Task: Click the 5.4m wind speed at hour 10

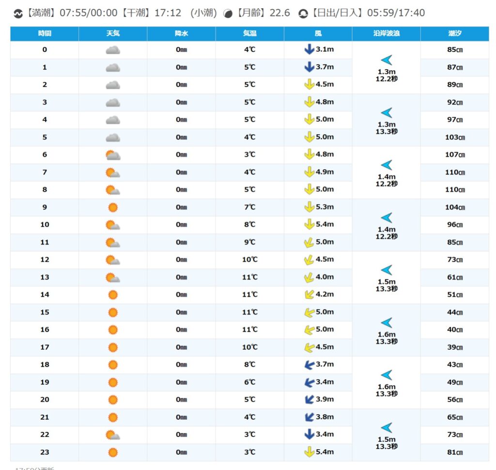Action: 325,224
